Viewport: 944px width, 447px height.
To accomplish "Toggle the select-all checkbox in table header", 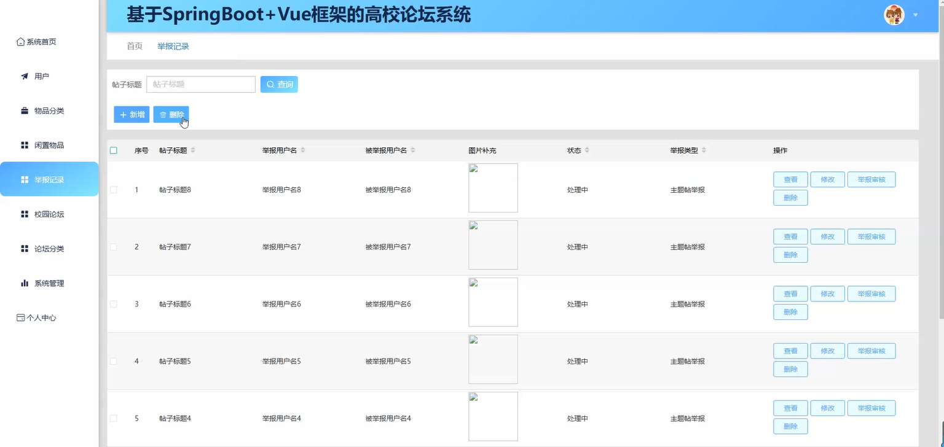I will 113,150.
